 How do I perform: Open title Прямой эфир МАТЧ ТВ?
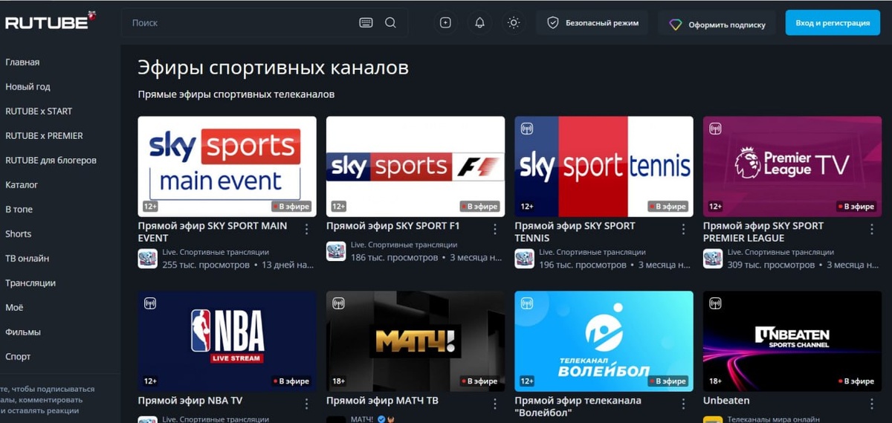click(x=382, y=401)
